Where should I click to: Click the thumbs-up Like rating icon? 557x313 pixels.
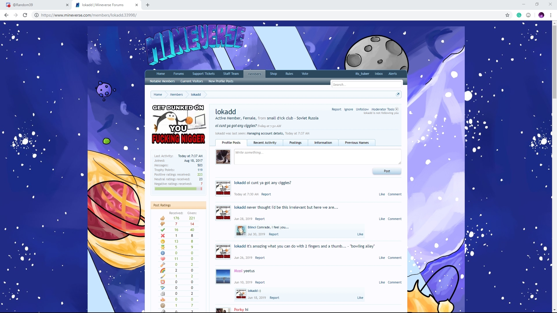162,218
